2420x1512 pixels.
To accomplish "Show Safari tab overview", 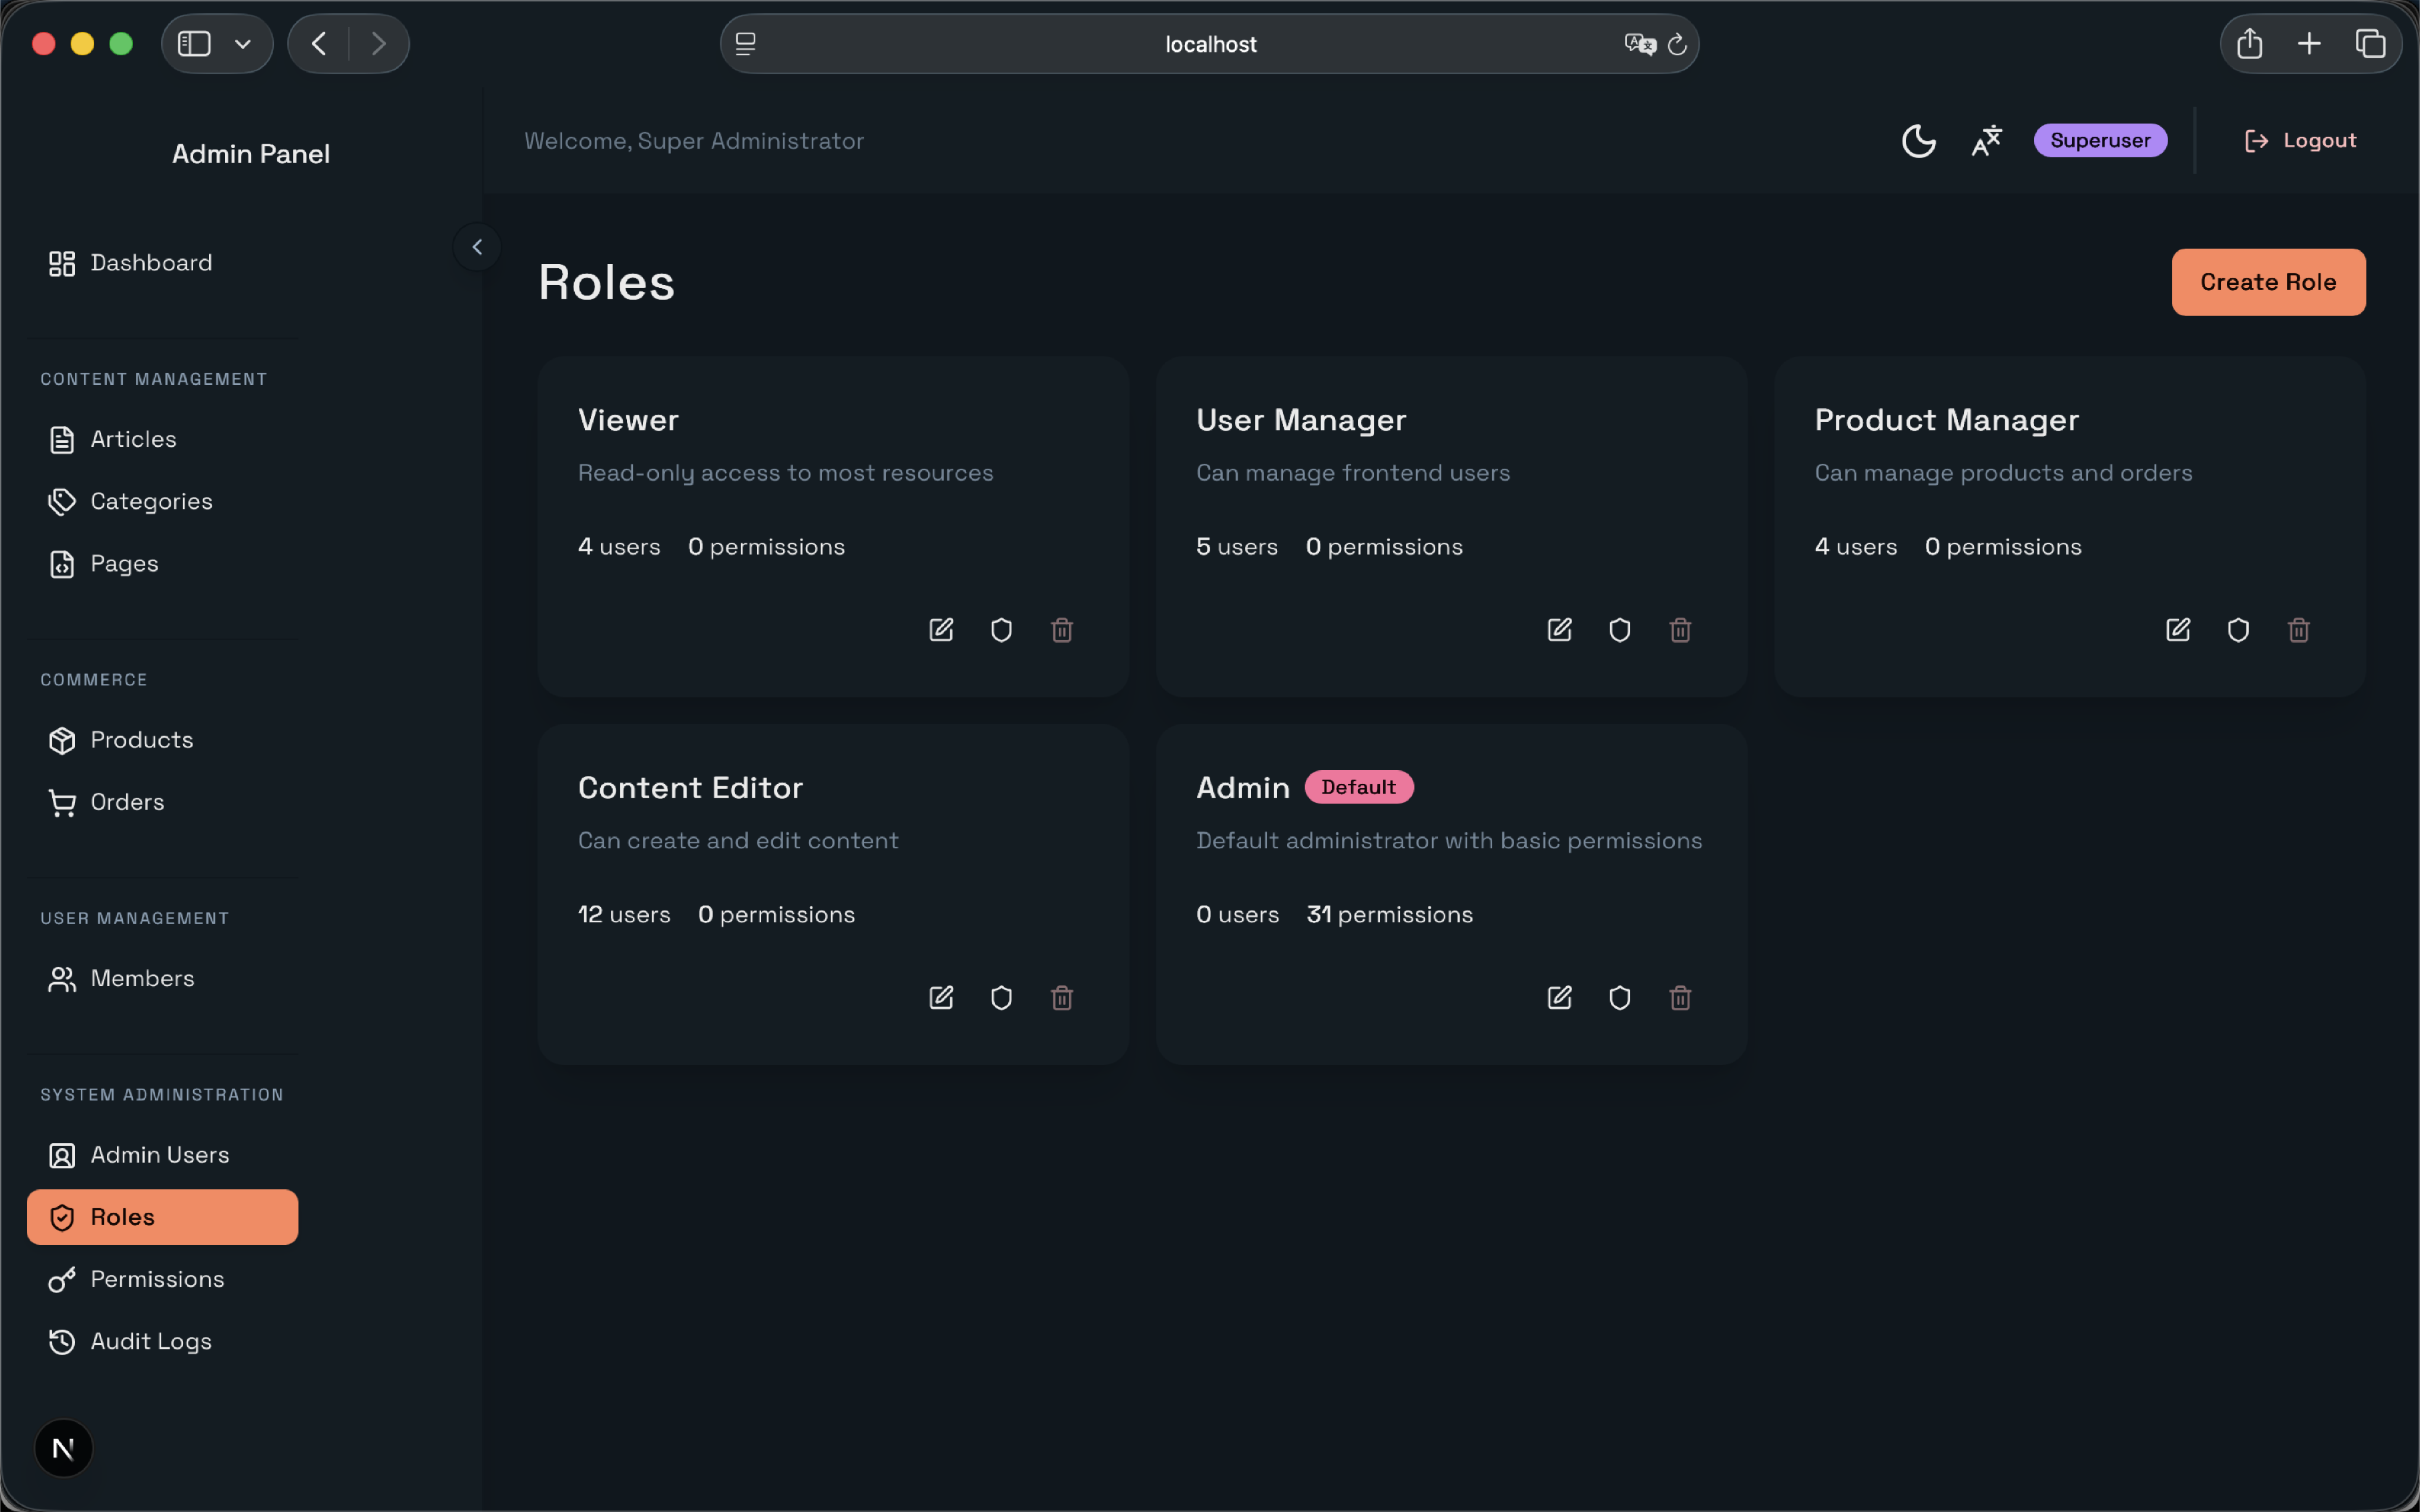I will tap(2370, 44).
